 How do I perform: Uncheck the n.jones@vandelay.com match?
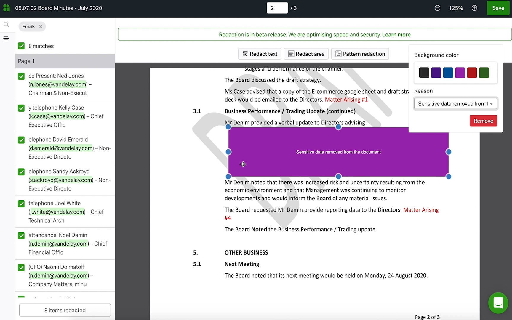tap(21, 76)
